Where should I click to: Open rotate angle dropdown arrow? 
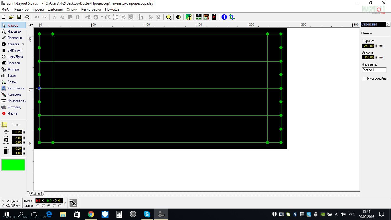101,17
